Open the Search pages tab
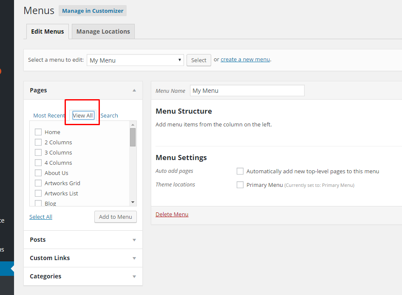Image resolution: width=402 pixels, height=295 pixels. click(x=109, y=115)
